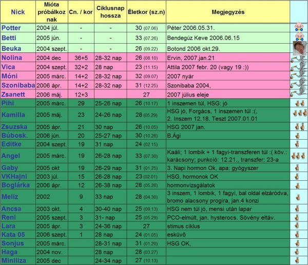Click the crossed-fingers icon in Gaby's row
The height and width of the screenshot is (265, 308).
coord(298,168)
